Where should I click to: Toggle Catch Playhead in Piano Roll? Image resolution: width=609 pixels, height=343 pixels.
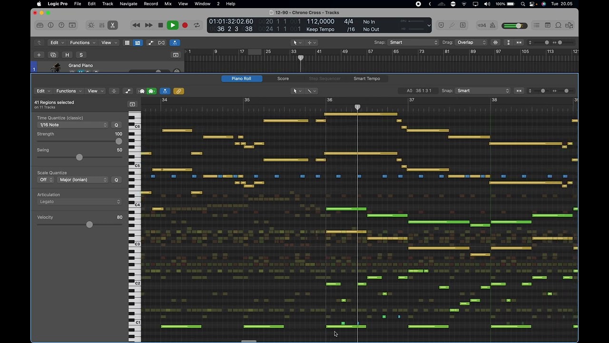(x=165, y=91)
